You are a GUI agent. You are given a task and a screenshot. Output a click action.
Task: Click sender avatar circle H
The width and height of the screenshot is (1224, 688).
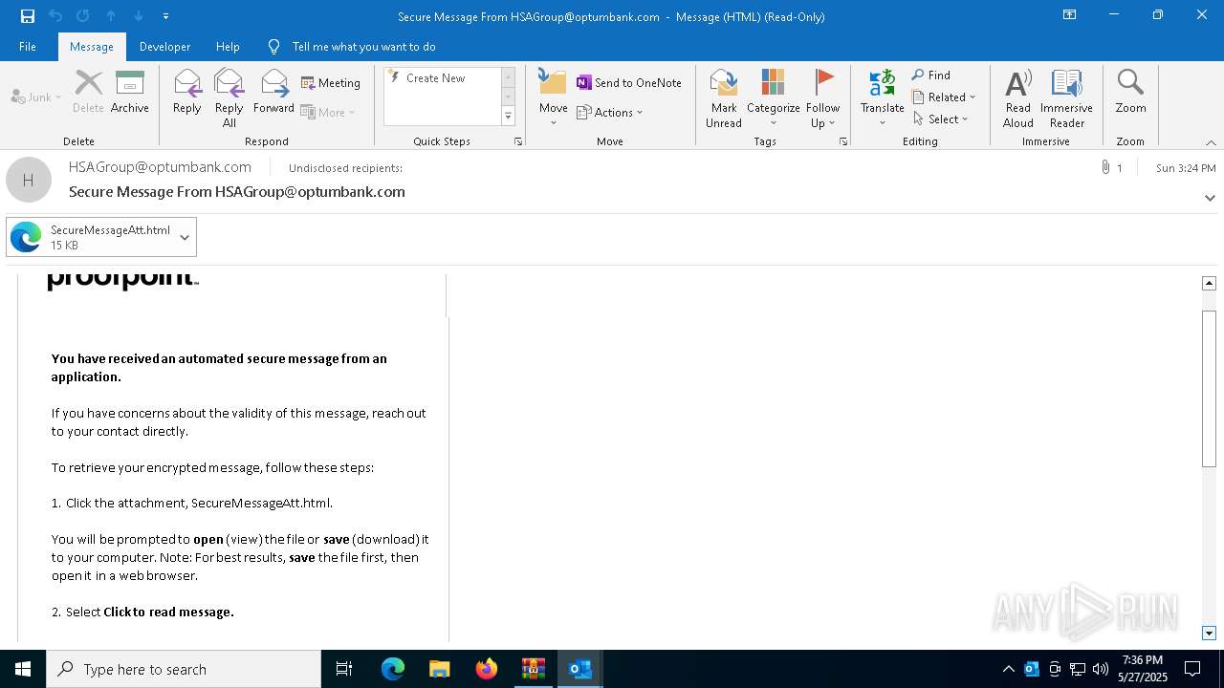coord(29,180)
